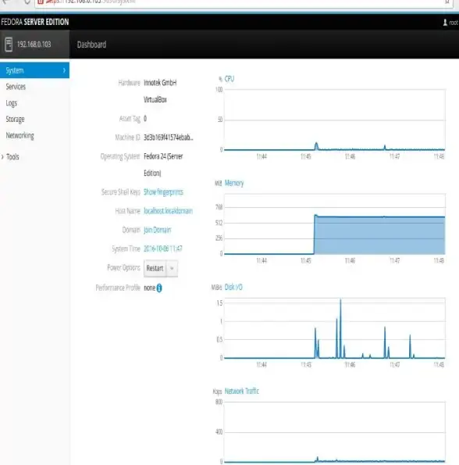Click the browser reload icon
This screenshot has height=465, width=459.
(27, 2)
